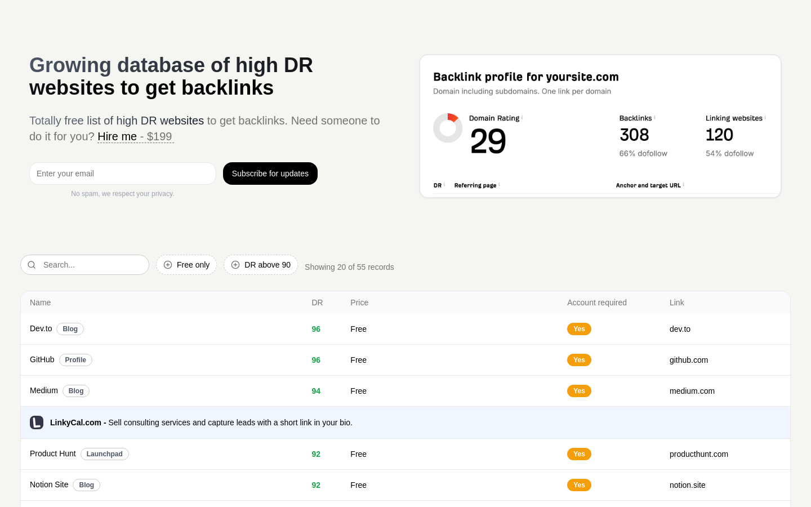The width and height of the screenshot is (811, 507).
Task: Click the Yes badge in GitHub row
Action: (x=579, y=360)
